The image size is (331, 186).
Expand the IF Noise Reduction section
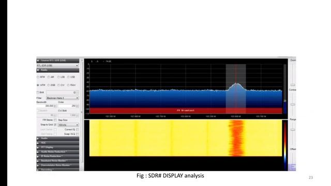[58, 157]
